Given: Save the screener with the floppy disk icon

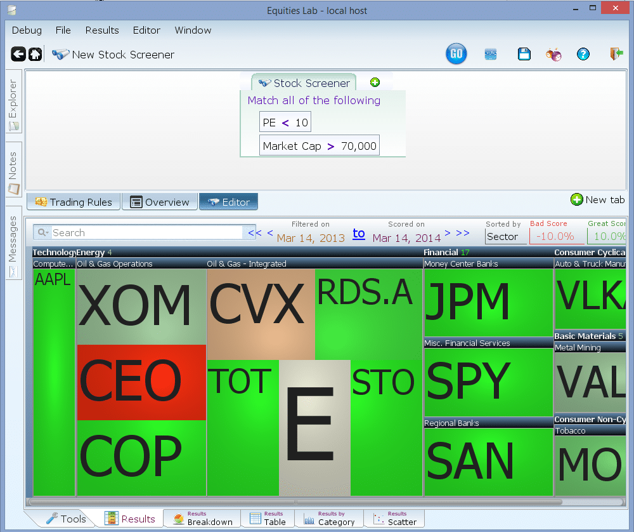Looking at the screenshot, I should (524, 54).
